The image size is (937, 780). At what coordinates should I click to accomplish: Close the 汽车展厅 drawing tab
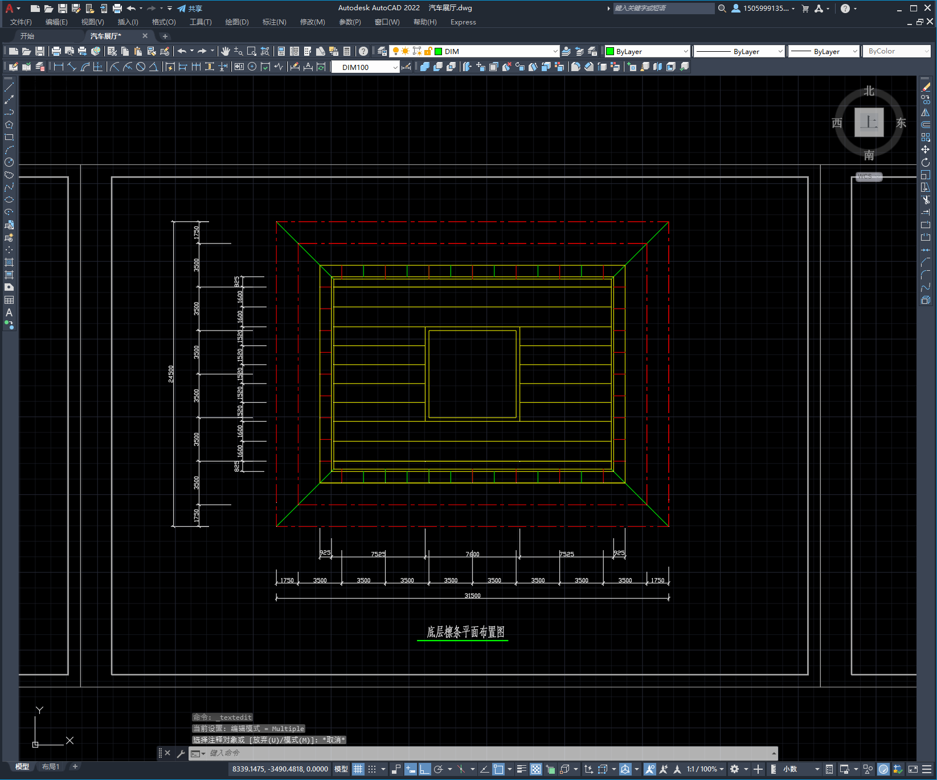[145, 36]
